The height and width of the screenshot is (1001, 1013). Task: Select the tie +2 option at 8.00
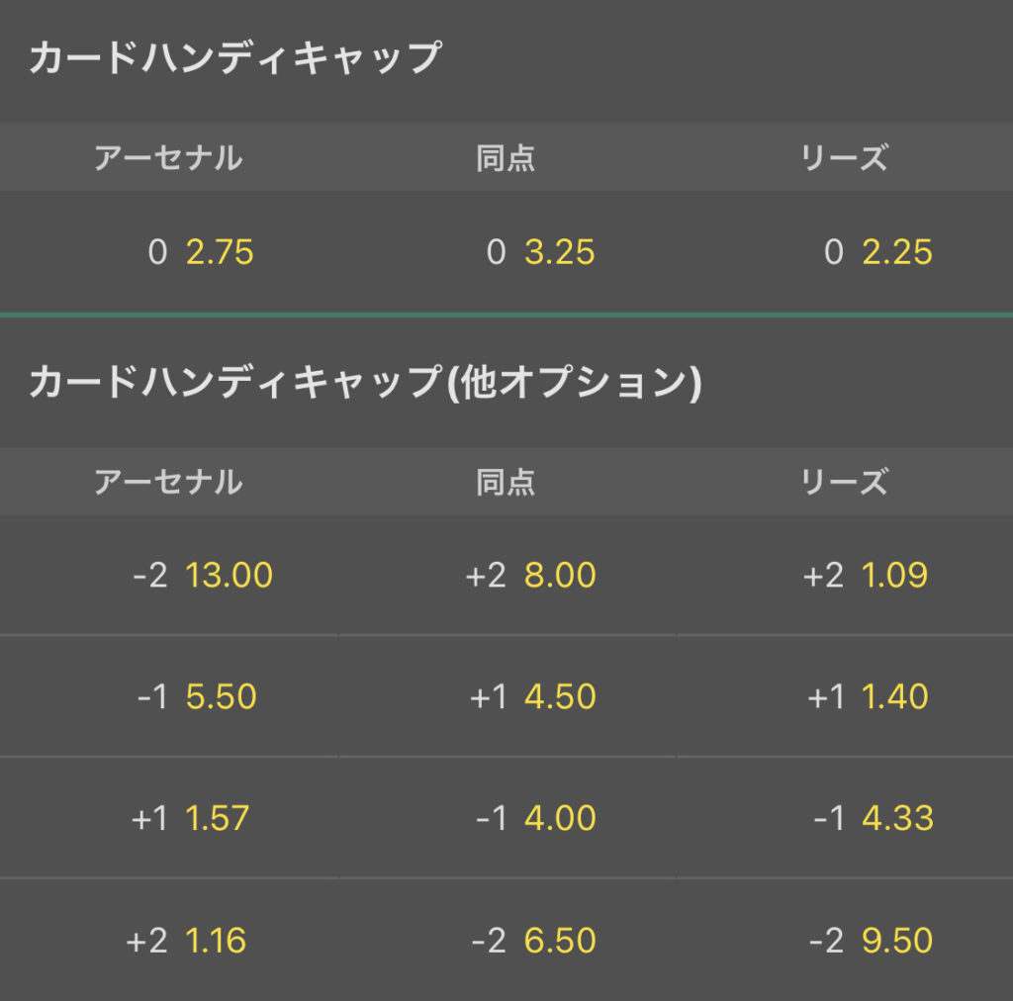[x=530, y=575]
